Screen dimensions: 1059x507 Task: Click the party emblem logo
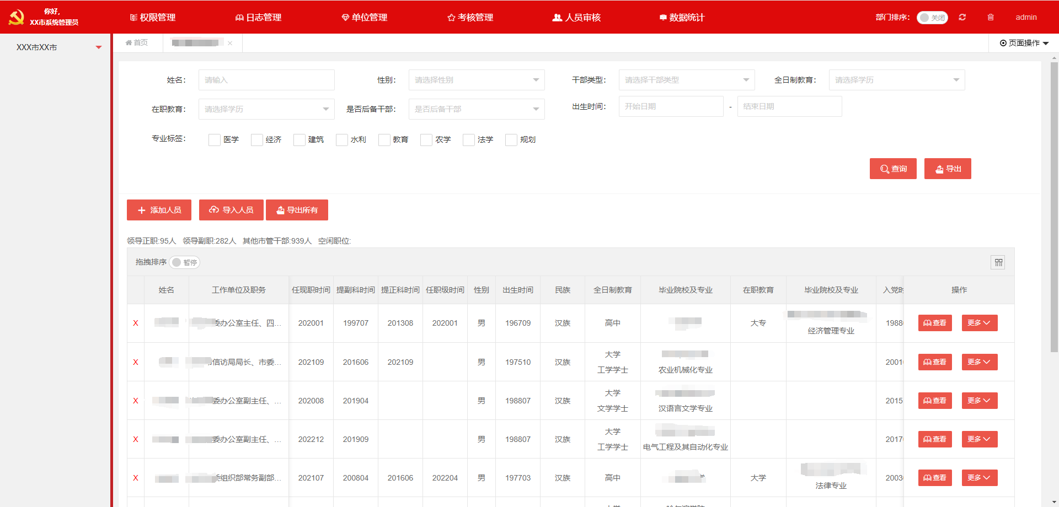coord(16,17)
